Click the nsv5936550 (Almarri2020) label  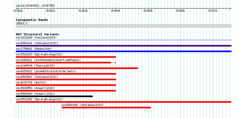pyautogui.click(x=35, y=88)
